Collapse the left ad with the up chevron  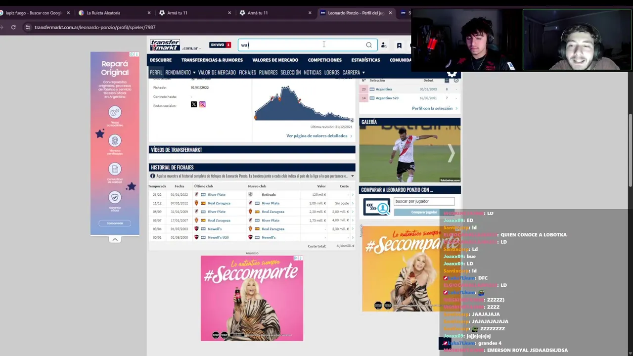[x=115, y=240]
